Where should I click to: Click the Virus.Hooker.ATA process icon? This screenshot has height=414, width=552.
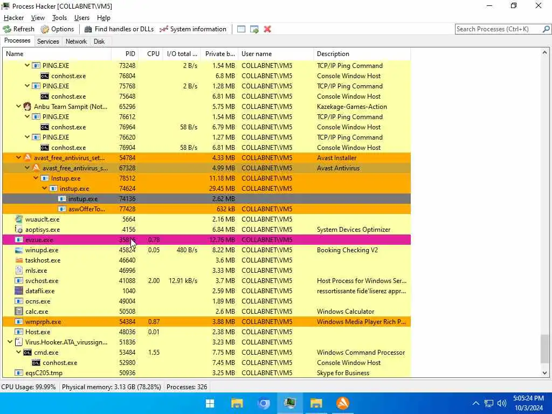tap(19, 342)
